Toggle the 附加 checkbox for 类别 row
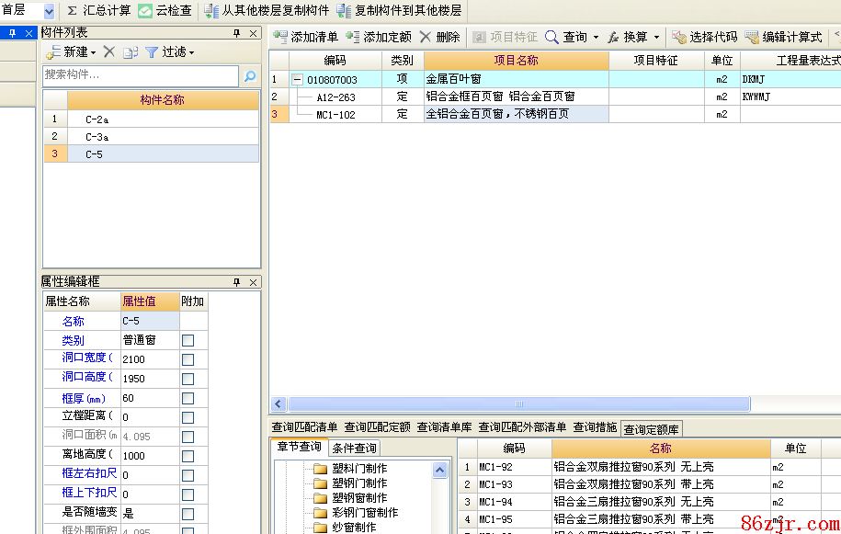The image size is (841, 534). (x=188, y=340)
